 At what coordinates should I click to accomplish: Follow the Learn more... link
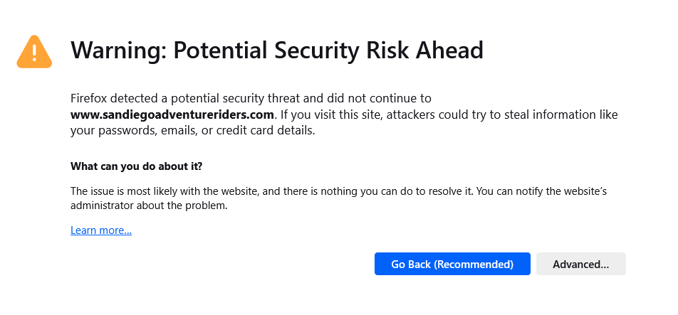(x=101, y=230)
